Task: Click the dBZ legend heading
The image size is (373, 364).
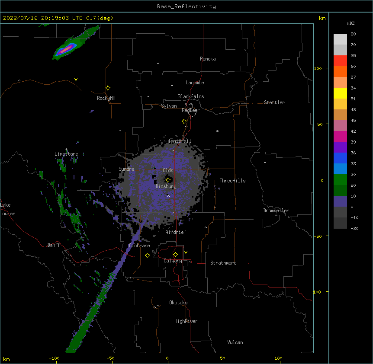Action: pos(350,23)
